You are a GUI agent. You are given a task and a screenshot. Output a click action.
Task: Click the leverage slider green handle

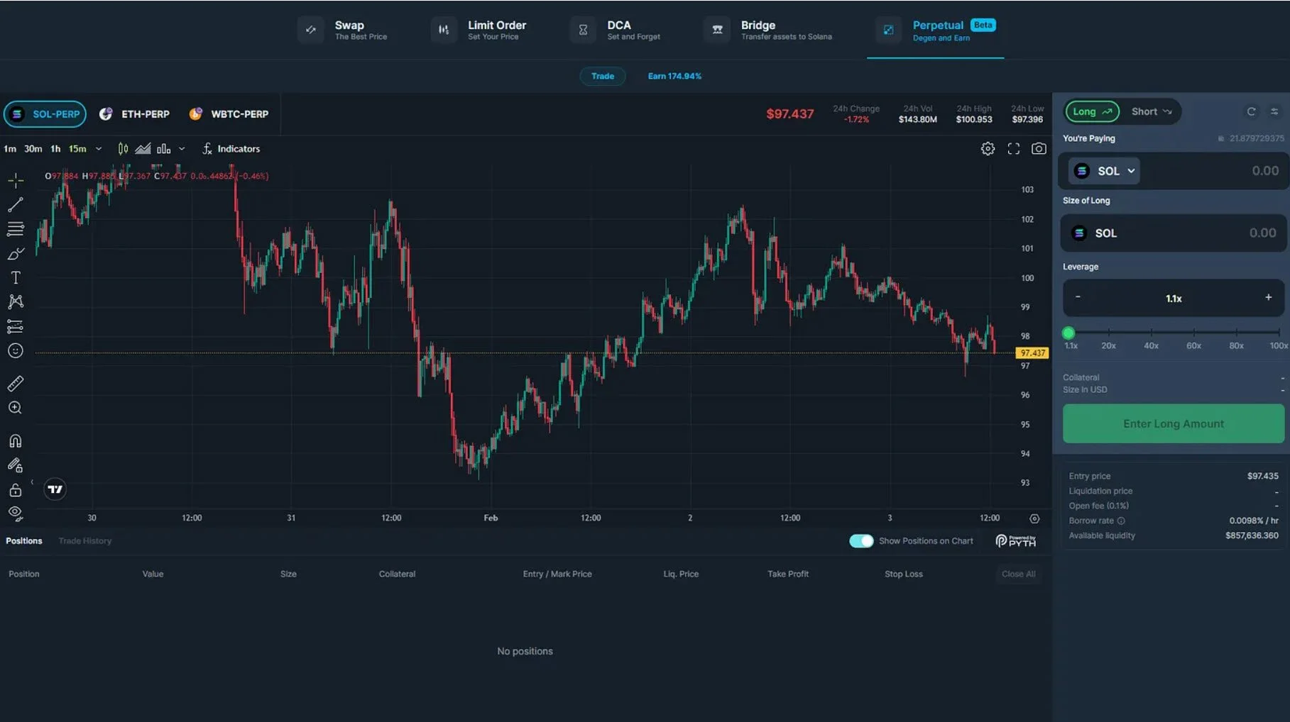tap(1068, 333)
